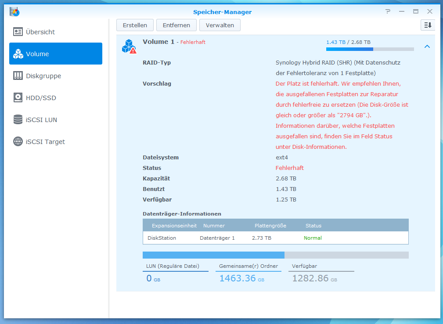The width and height of the screenshot is (443, 324).
Task: Minimize the Speicher-Manager window
Action: tap(401, 11)
